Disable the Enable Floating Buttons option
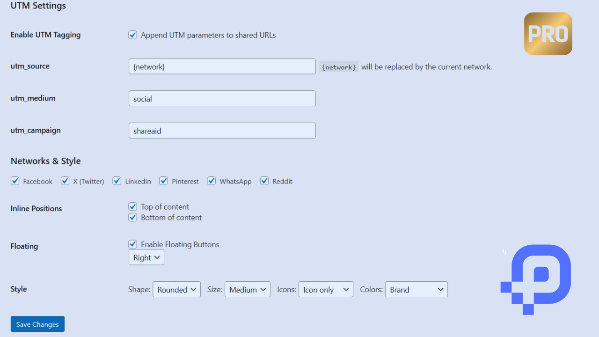Viewport: 599px width, 337px height. tap(132, 244)
